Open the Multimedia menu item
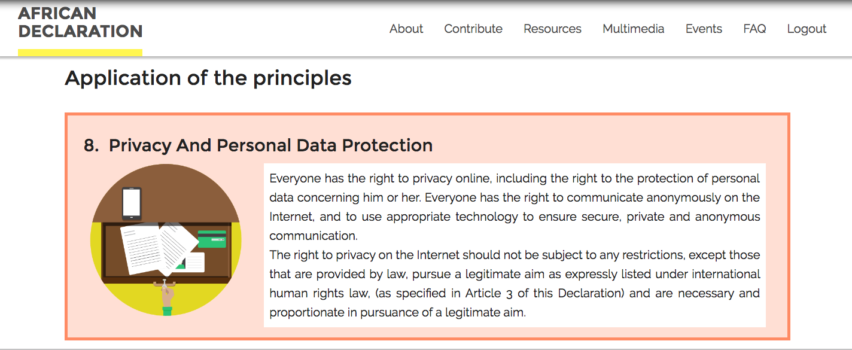 [634, 29]
